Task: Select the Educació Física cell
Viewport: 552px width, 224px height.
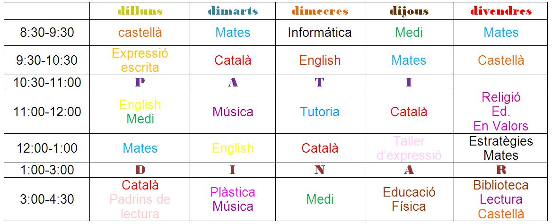Action: pos(409,199)
